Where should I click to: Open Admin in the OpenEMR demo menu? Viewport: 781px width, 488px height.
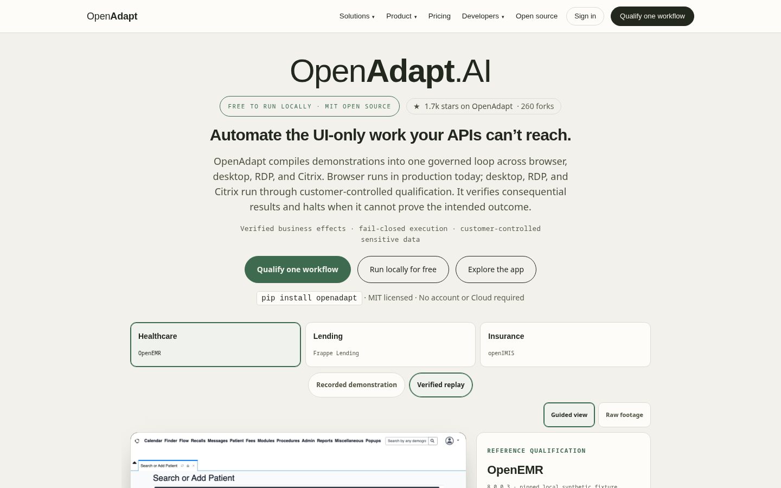(x=308, y=441)
